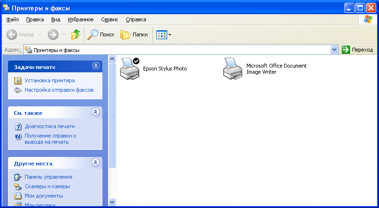Click the task pane scrollbar down arrow
This screenshot has height=208, width=379.
coord(112,202)
